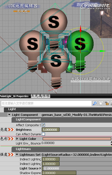Click the Brightness value field 5.000000

coord(51,130)
